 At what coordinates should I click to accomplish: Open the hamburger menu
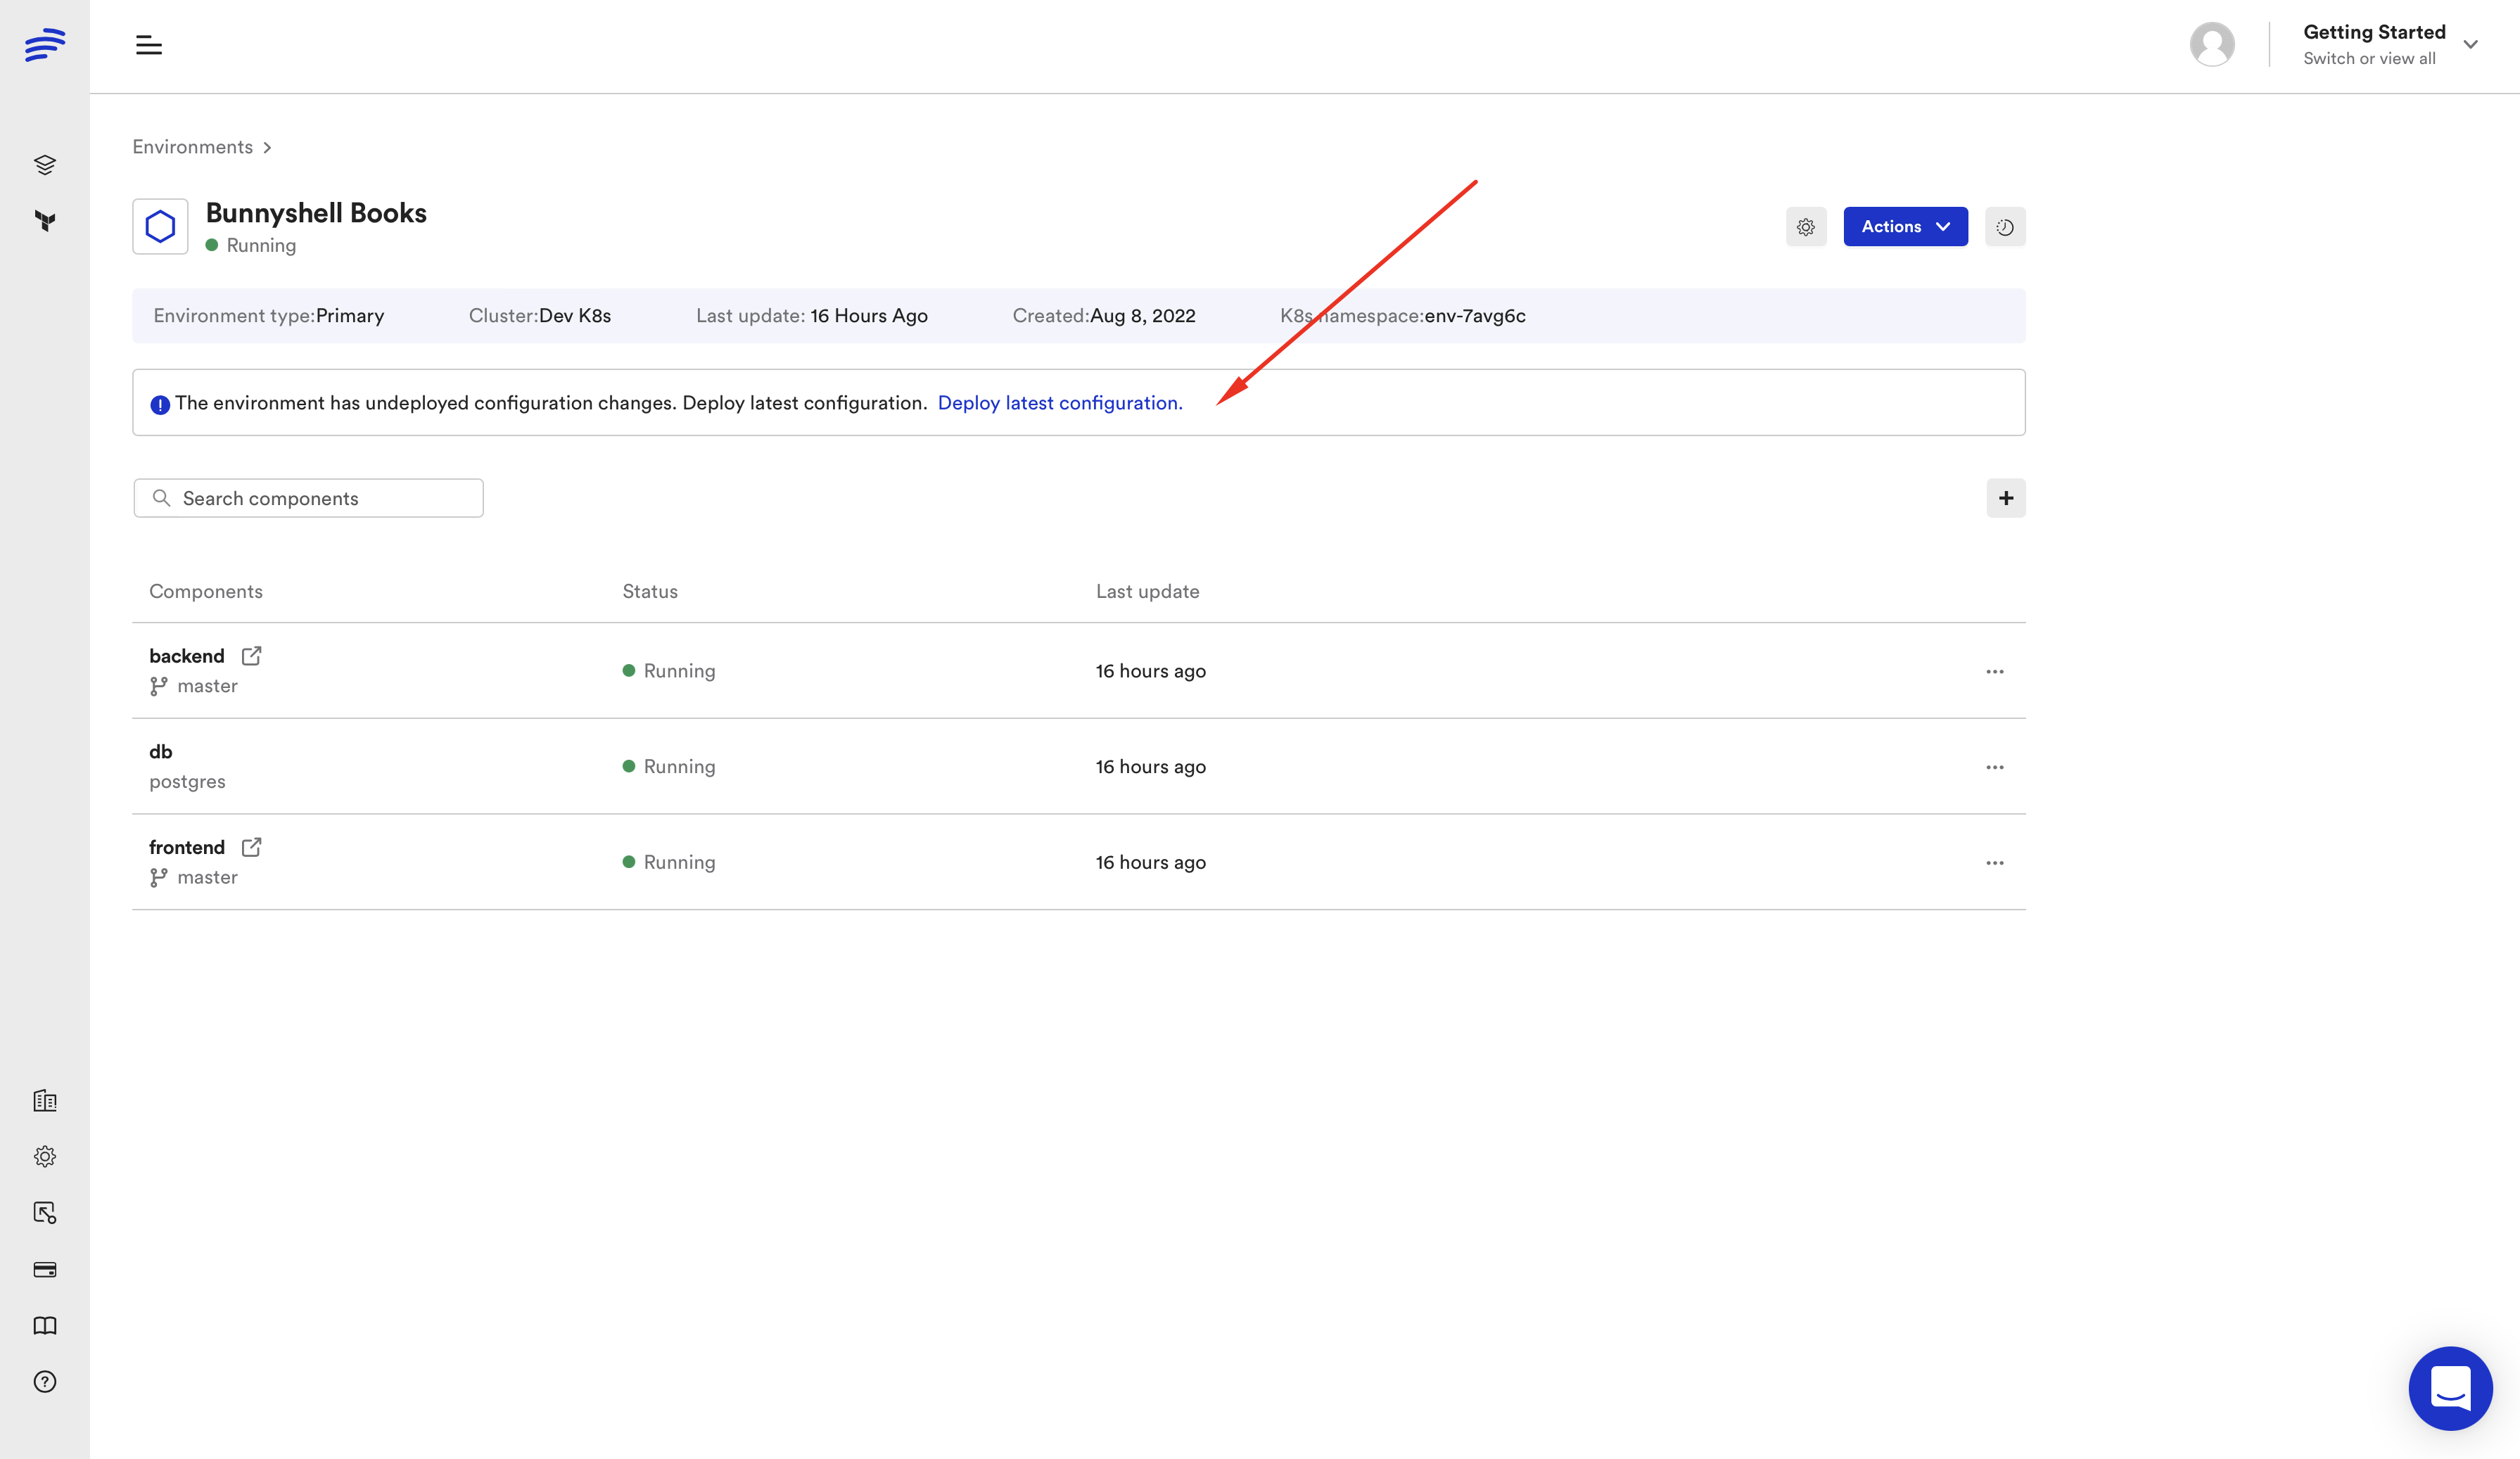[149, 45]
